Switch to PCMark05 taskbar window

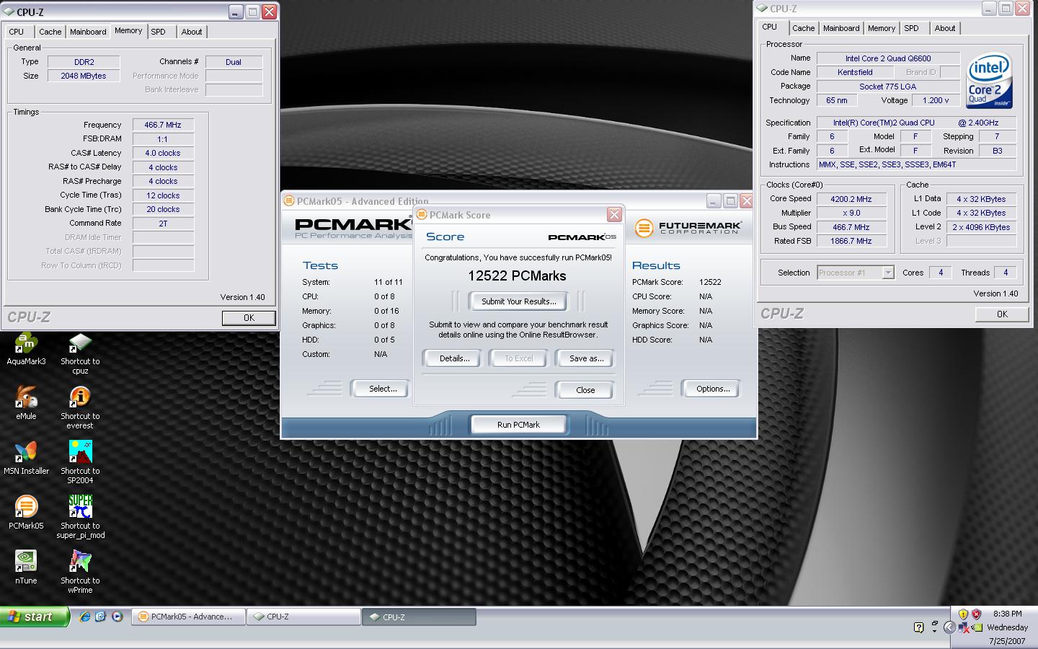click(x=187, y=617)
